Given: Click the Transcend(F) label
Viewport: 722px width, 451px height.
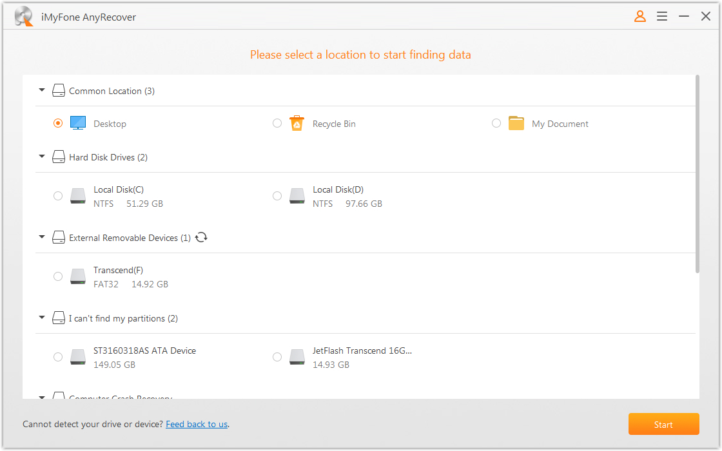Looking at the screenshot, I should point(119,270).
